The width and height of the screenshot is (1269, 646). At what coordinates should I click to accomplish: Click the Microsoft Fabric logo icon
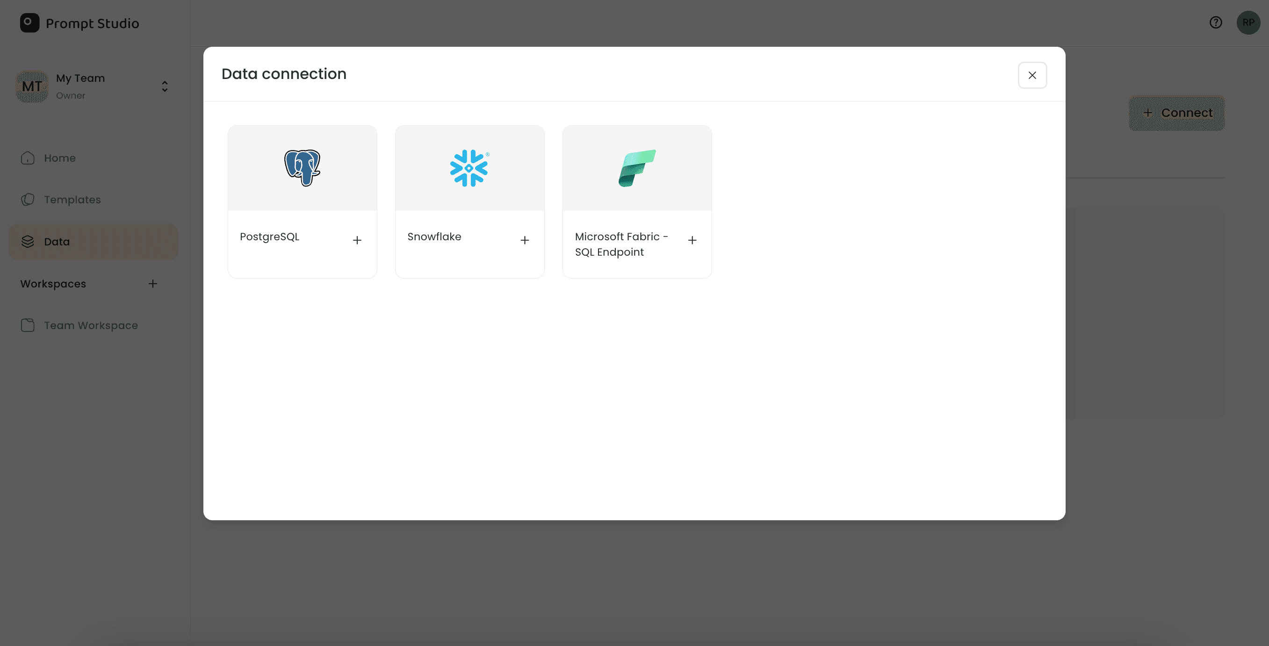[637, 168]
